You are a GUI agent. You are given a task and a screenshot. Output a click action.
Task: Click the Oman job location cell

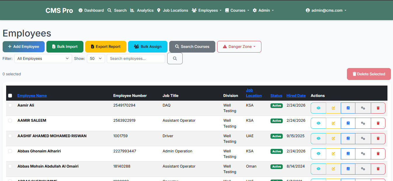click(x=251, y=166)
